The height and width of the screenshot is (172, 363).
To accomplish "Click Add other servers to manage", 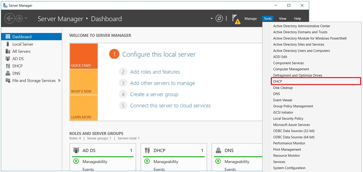I will pos(162,83).
